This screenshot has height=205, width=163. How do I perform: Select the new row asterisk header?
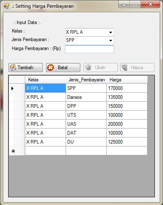coord(17,151)
